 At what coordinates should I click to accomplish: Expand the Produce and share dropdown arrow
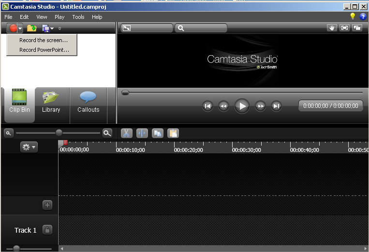[x=52, y=29]
